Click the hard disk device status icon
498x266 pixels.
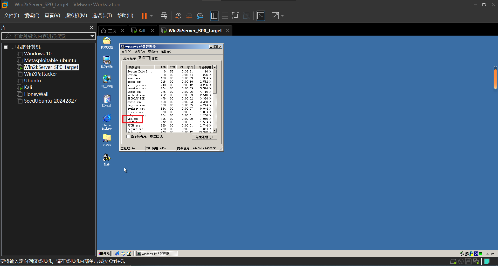[453, 262]
